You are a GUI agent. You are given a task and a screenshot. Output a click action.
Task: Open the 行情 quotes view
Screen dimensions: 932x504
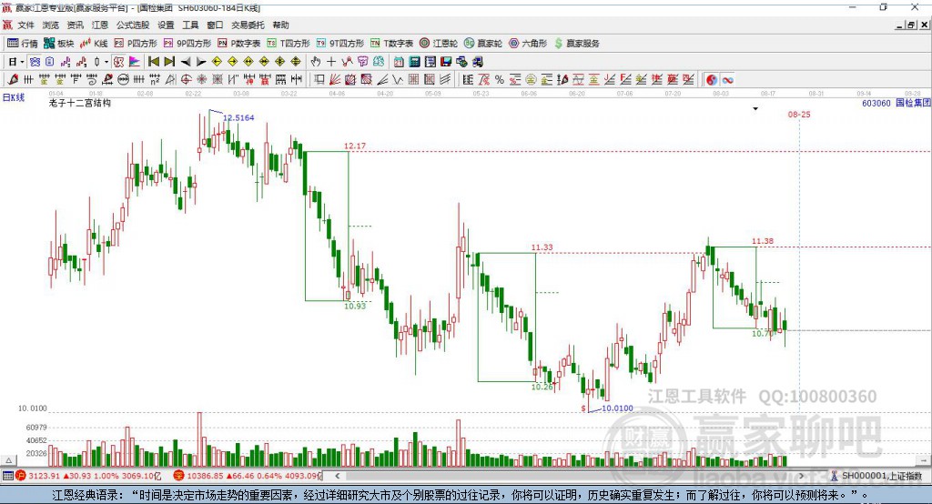pyautogui.click(x=22, y=44)
